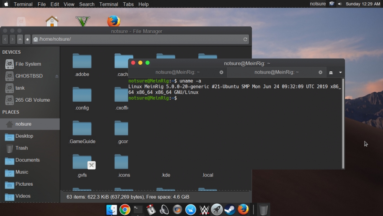The image size is (383, 216).
Task: Eject the GHOSTBSD device
Action: pyautogui.click(x=57, y=76)
